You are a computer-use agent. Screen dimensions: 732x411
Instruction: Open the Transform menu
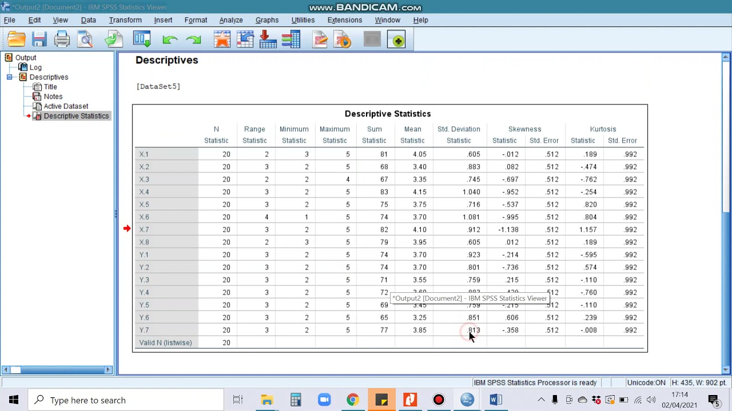[x=125, y=20]
